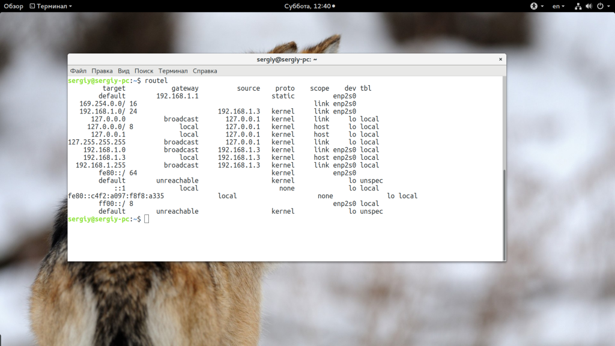Viewport: 615px width, 346px height.
Task: Open the Поиск menu
Action: (x=144, y=71)
